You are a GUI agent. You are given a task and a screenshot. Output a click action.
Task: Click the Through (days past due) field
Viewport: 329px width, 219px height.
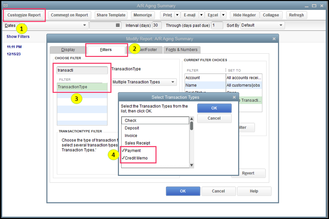click(217, 25)
